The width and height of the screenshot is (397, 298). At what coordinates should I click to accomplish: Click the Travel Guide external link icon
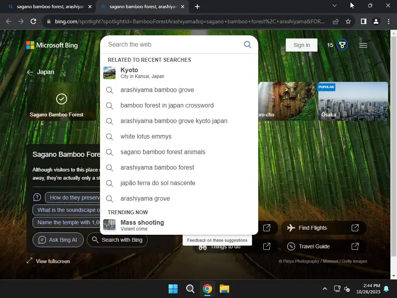pos(355,246)
